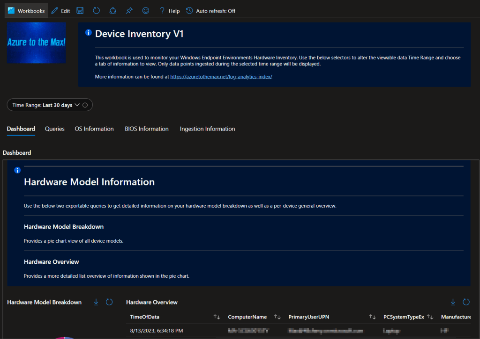Click the Share workbook icon
The image size is (480, 339).
tap(112, 11)
